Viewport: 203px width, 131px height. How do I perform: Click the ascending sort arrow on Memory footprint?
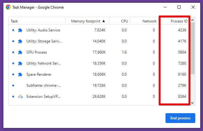click(104, 21)
